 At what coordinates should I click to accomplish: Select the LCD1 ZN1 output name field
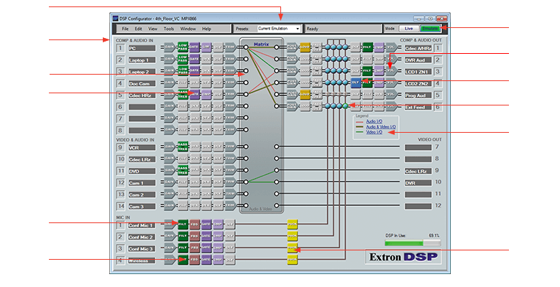tap(418, 72)
